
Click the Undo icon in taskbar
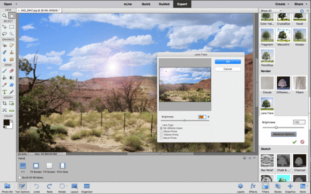pyautogui.click(x=36, y=188)
